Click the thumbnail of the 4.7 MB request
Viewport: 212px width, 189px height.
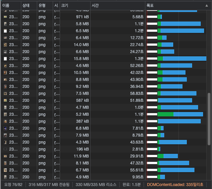click(x=5, y=107)
